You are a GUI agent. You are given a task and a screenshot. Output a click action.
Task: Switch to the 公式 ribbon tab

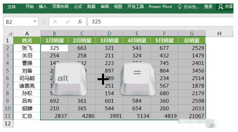(78, 7)
